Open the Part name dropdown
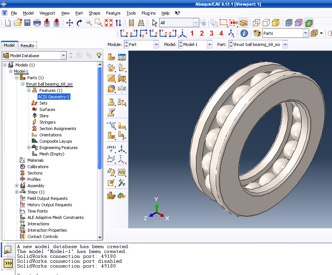The height and width of the screenshot is (275, 332). pyautogui.click(x=285, y=44)
